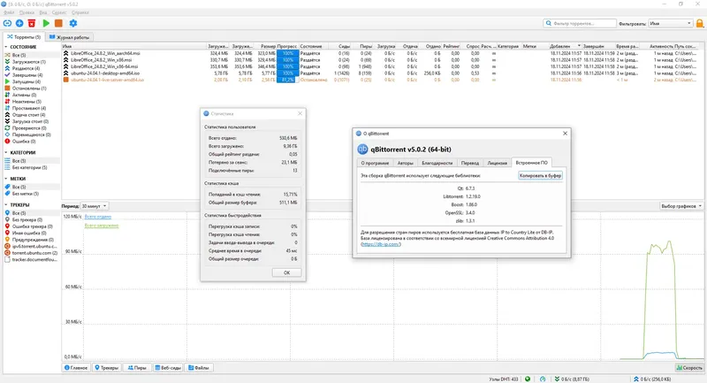
Task: Click the Скорость bottom panel button
Action: tap(689, 368)
